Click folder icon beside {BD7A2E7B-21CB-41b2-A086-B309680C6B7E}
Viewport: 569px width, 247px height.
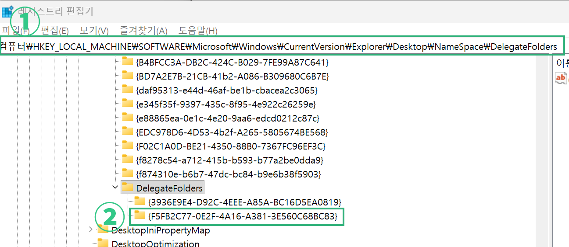point(127,76)
